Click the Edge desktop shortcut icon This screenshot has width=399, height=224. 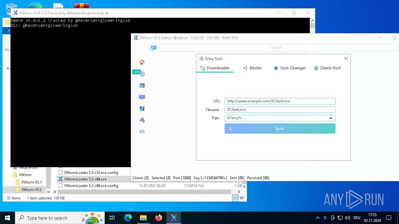pyautogui.click(x=35, y=6)
